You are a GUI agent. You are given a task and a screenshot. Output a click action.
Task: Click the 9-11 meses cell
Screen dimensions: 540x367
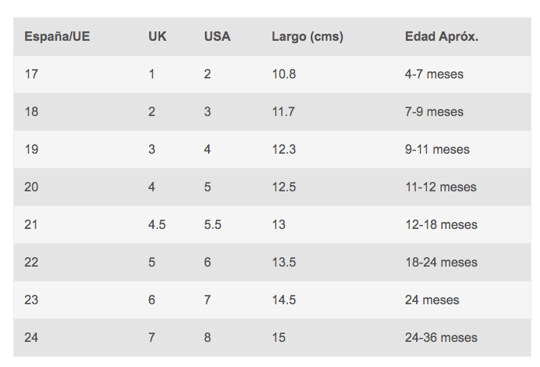(437, 149)
